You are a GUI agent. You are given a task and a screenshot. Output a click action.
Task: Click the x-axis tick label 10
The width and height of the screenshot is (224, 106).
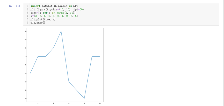tap(100, 103)
